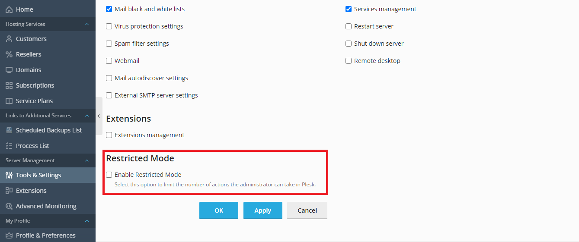Tick the Extensions management checkbox

click(109, 135)
